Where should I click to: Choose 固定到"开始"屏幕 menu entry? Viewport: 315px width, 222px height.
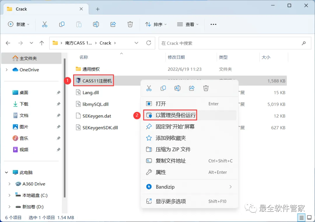point(190,126)
